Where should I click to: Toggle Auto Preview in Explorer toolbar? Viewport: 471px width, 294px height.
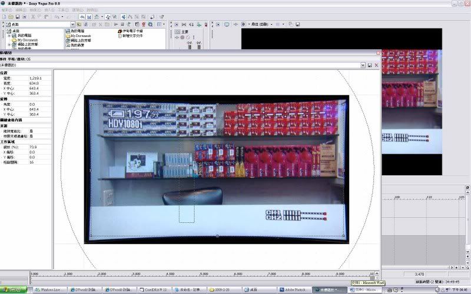coord(128,24)
